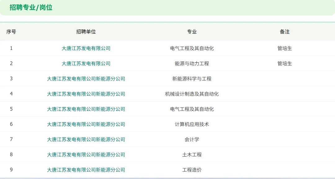The image size is (335, 179).
Task: Click 管培生 remark in row 1
Action: [284, 48]
